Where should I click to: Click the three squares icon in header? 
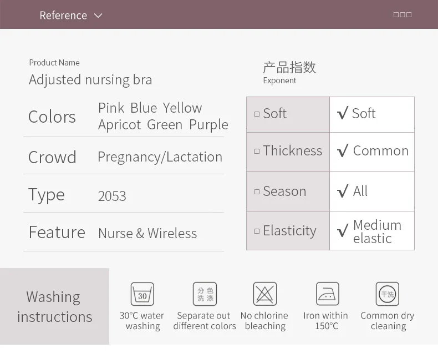click(403, 15)
